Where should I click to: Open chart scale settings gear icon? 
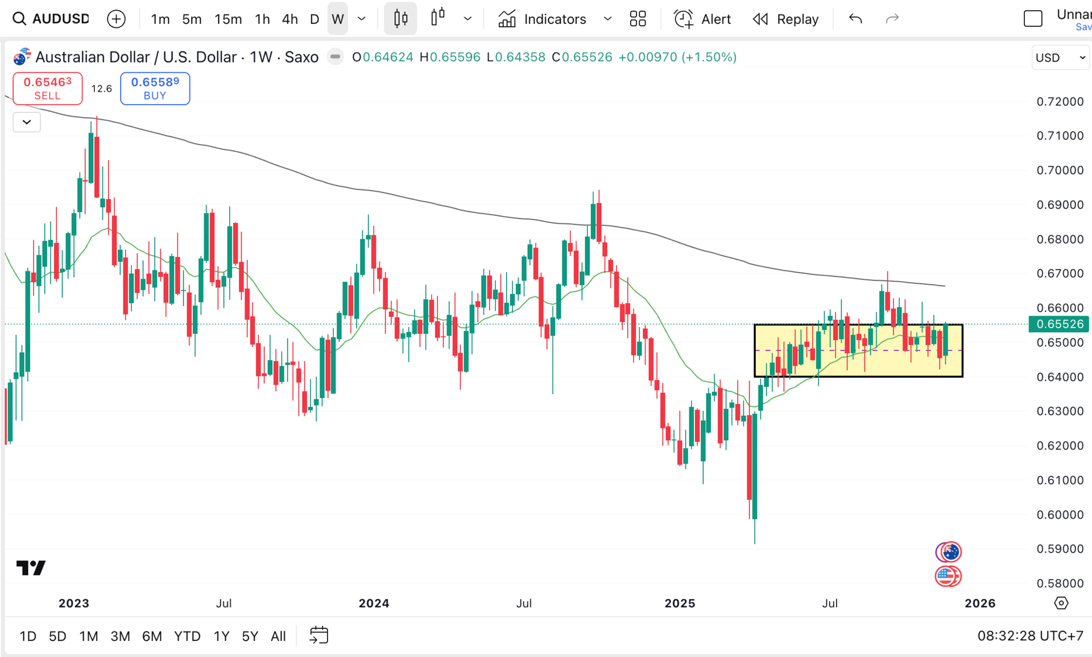(x=1061, y=603)
